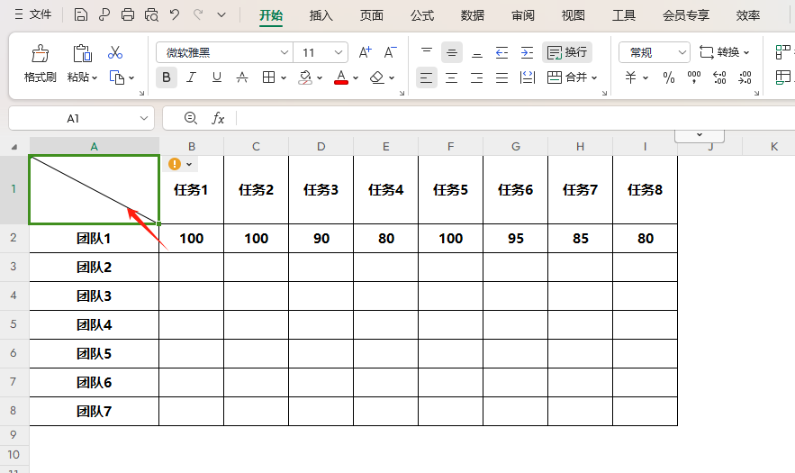Toggle Bold formatting
Viewport: 795px width, 473px height.
tap(167, 77)
